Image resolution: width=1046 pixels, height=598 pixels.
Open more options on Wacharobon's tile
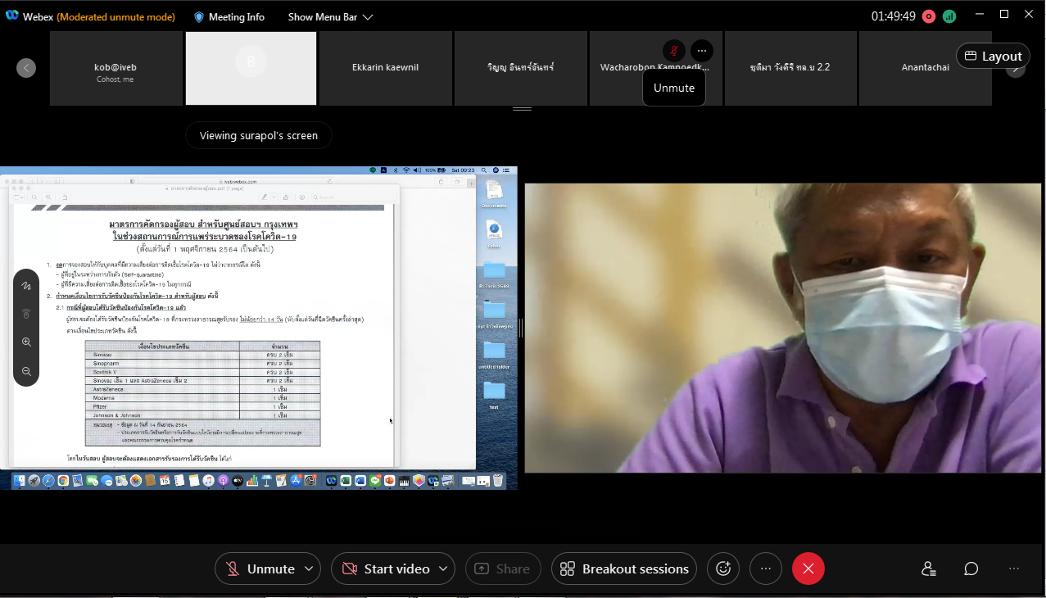[x=702, y=51]
